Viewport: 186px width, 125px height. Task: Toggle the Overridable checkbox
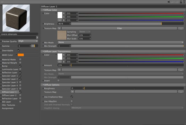click(19, 50)
